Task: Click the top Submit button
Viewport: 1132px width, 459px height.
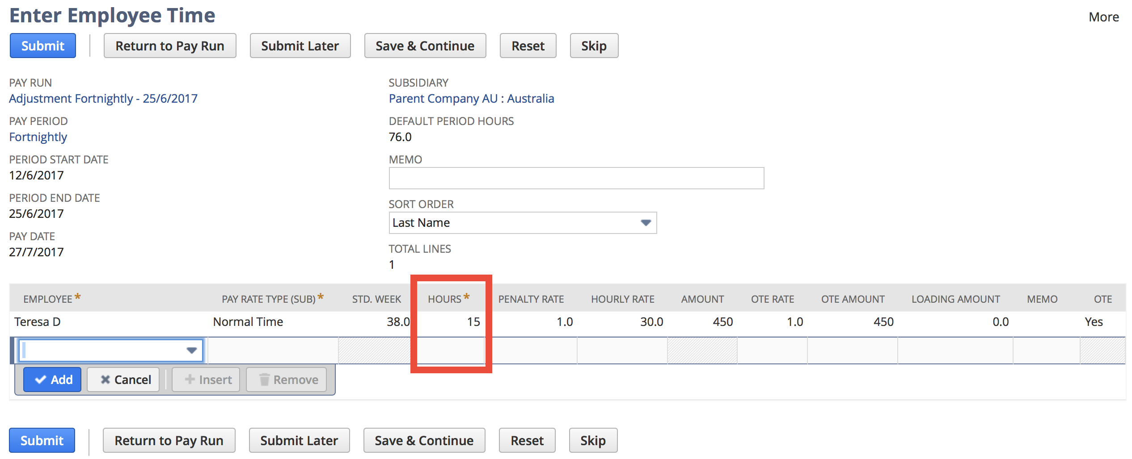Action: tap(42, 45)
